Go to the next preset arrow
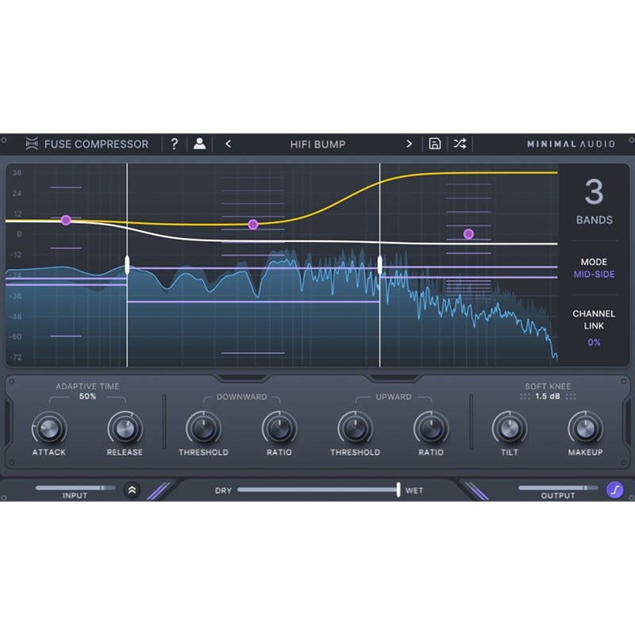Image resolution: width=635 pixels, height=635 pixels. pyautogui.click(x=409, y=144)
